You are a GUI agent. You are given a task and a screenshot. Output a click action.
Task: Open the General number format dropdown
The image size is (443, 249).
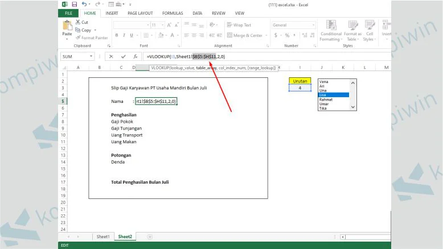tap(313, 25)
